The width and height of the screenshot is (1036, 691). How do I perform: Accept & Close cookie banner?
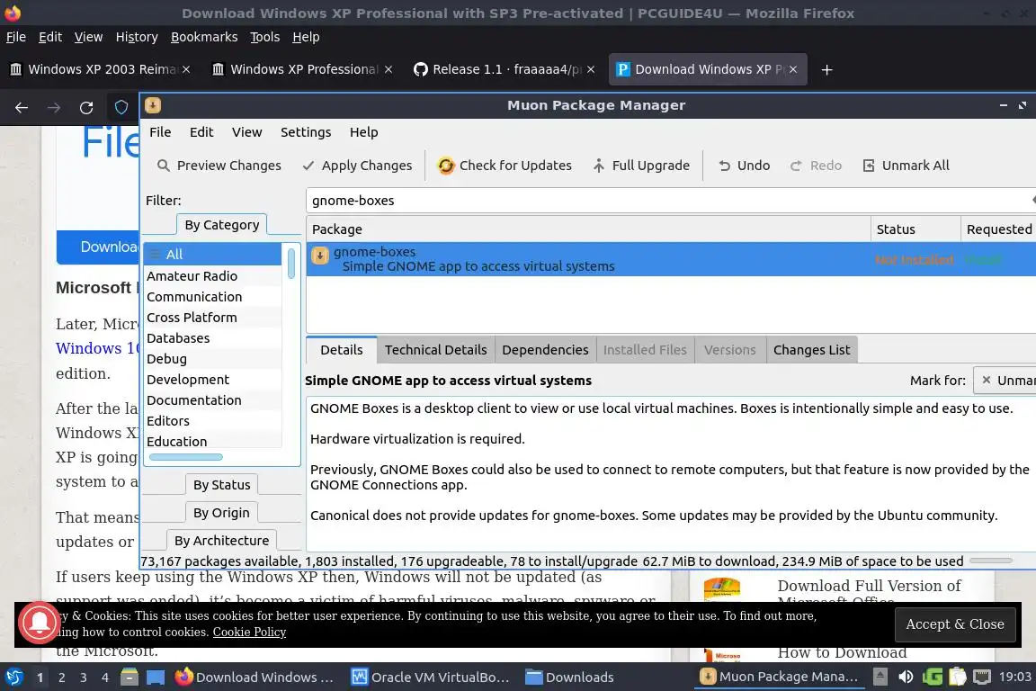pos(955,624)
